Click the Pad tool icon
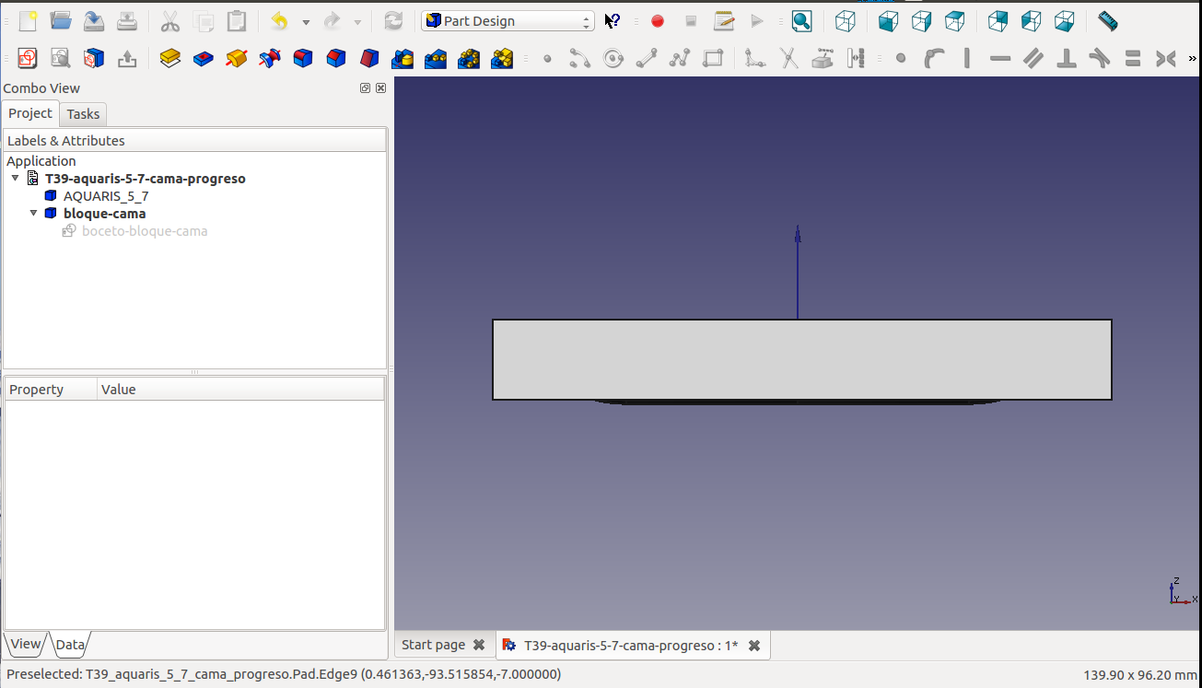The width and height of the screenshot is (1202, 688). coord(169,59)
